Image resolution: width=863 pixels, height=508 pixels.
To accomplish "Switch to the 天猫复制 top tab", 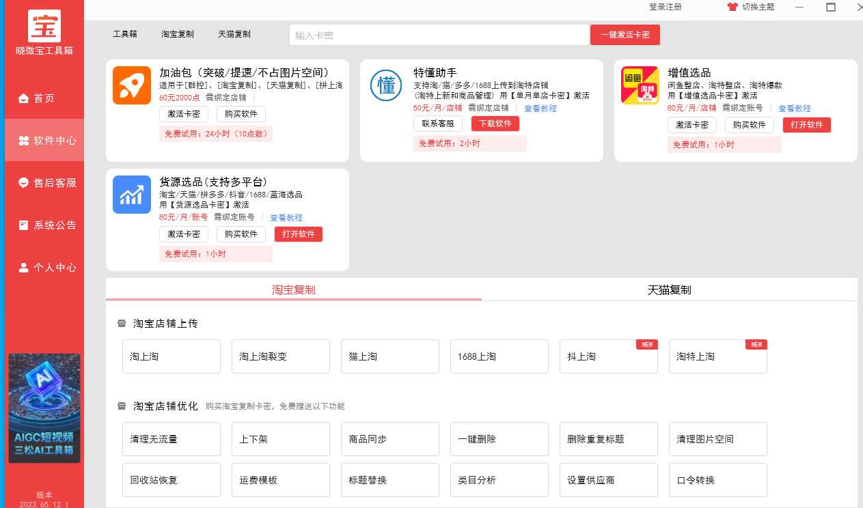I will (x=234, y=34).
